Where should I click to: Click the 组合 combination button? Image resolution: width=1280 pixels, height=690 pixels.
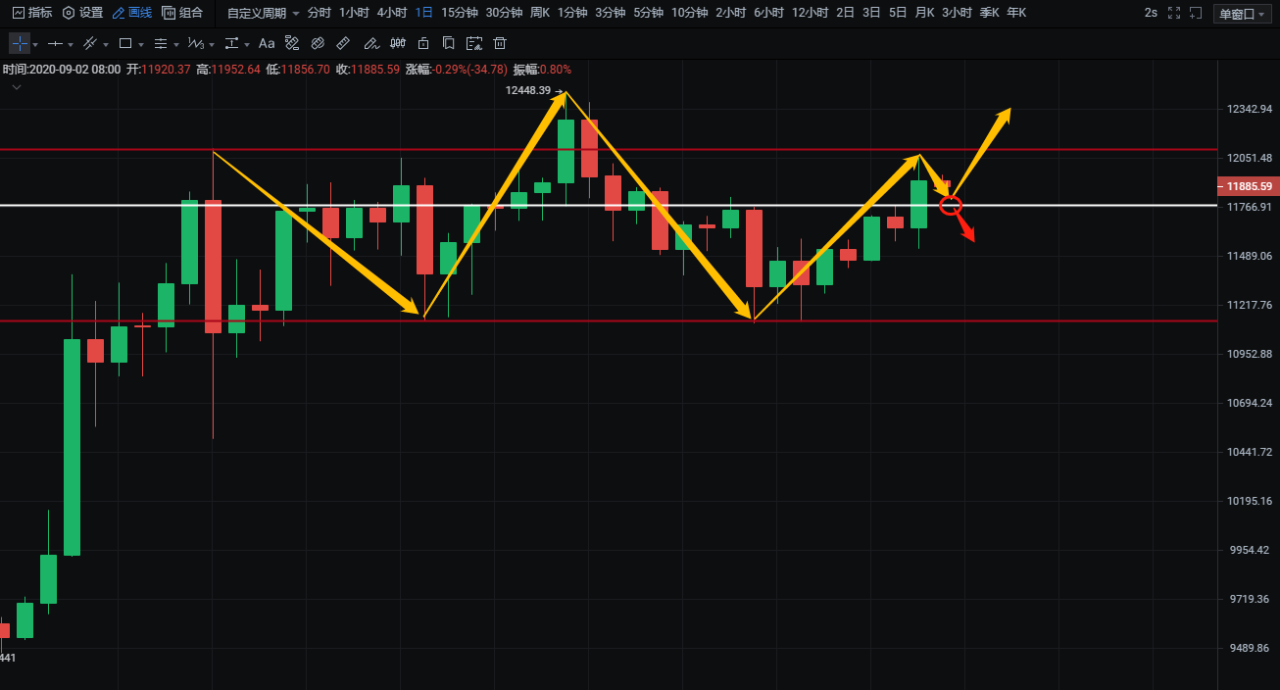[x=182, y=13]
